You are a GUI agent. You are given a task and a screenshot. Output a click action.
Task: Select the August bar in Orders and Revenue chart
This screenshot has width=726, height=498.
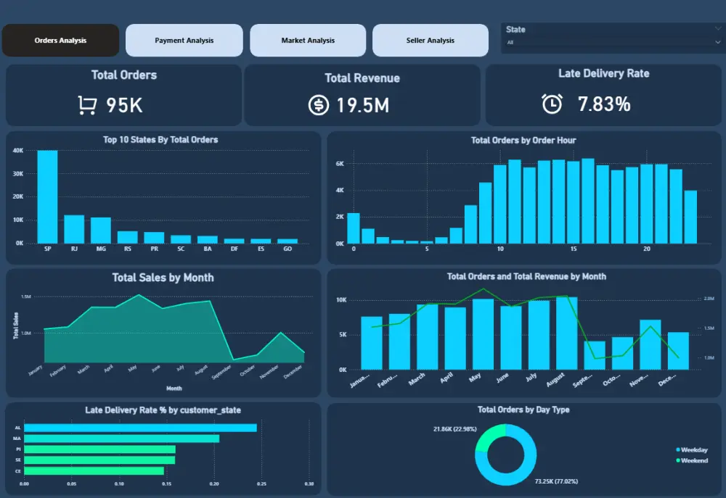coord(567,333)
